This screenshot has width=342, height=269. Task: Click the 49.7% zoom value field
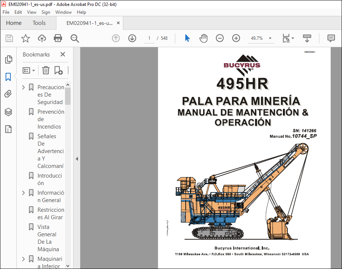[257, 38]
